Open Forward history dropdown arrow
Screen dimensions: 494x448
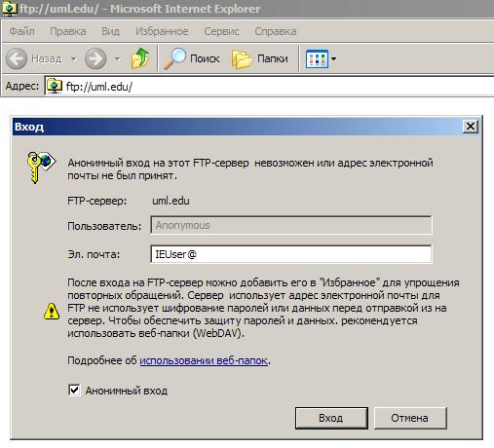tap(118, 59)
